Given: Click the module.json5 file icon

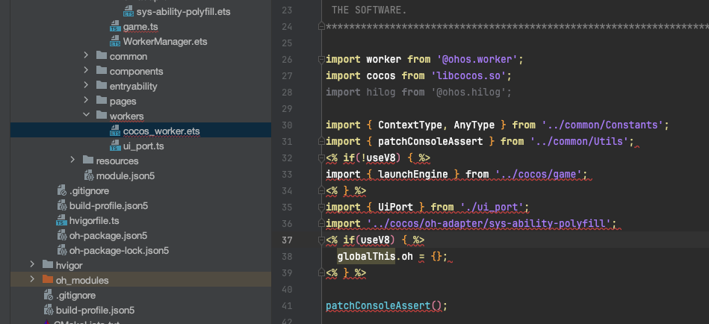Looking at the screenshot, I should 89,175.
